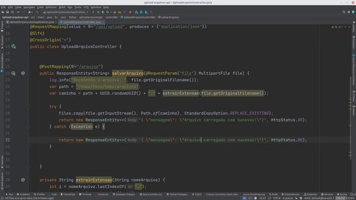This screenshot has width=356, height=200.
Task: Click the UploadArquivoController breadcrumb
Action: [138, 17]
